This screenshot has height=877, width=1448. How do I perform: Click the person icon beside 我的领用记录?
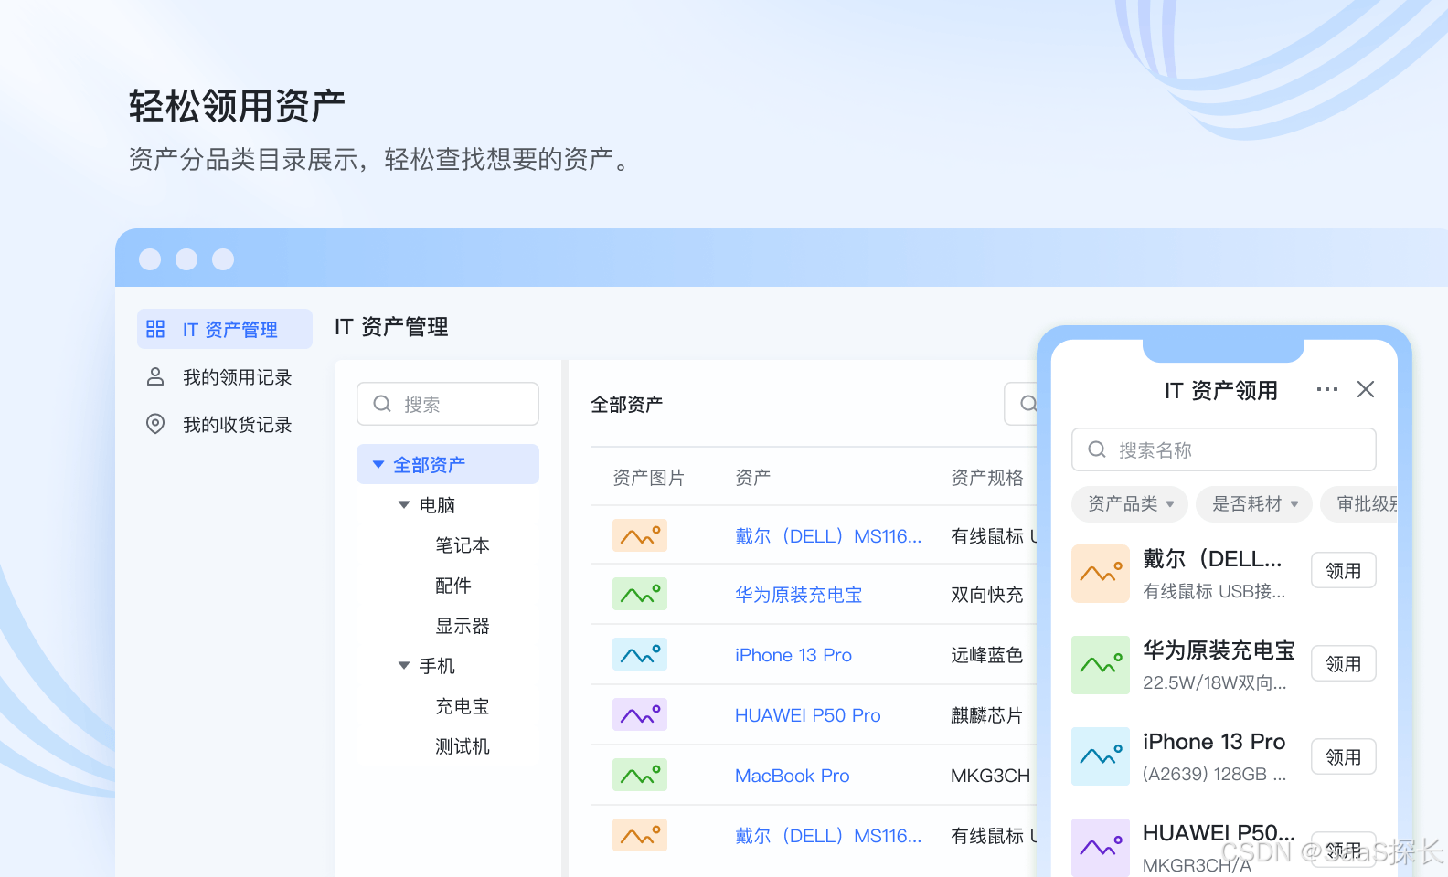155,376
